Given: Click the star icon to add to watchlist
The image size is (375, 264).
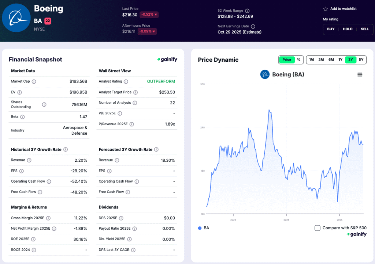Looking at the screenshot, I should [325, 9].
